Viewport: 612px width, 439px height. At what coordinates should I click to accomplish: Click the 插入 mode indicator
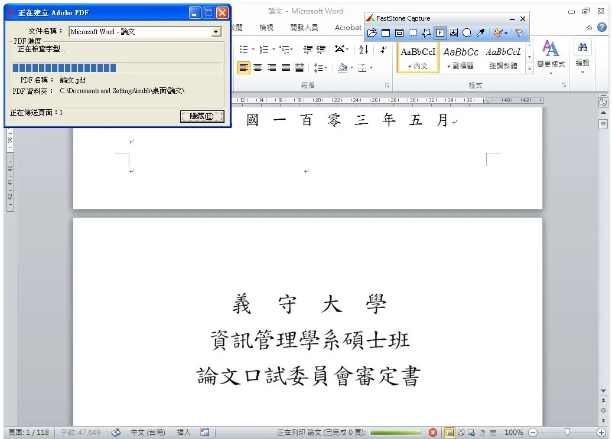click(184, 433)
